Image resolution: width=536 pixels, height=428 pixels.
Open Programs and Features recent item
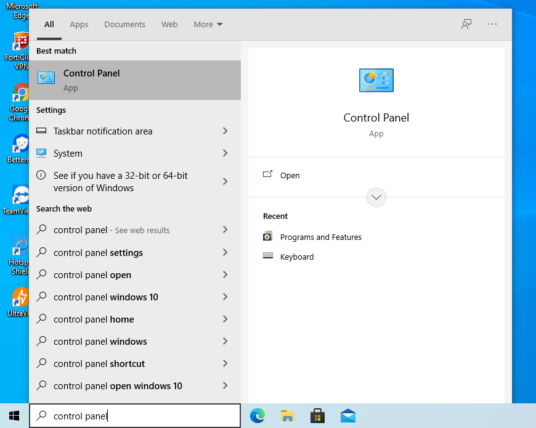(320, 237)
